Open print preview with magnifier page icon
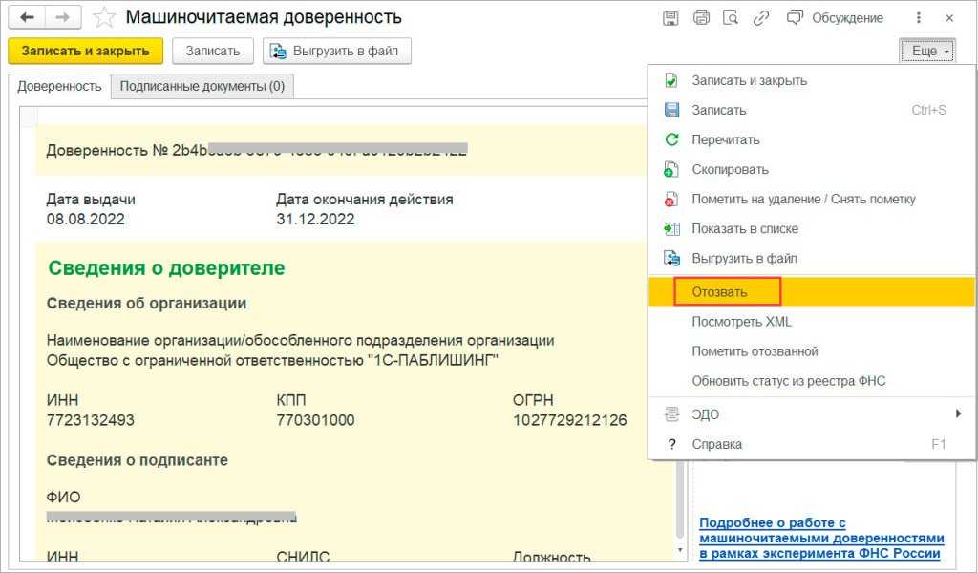The height and width of the screenshot is (573, 978). (731, 18)
